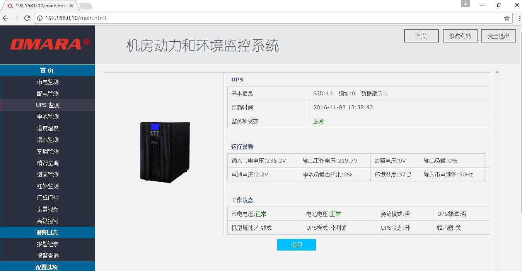This screenshot has width=522, height=271.
Task: Open the Chrome user profile icon
Action: (x=466, y=3)
